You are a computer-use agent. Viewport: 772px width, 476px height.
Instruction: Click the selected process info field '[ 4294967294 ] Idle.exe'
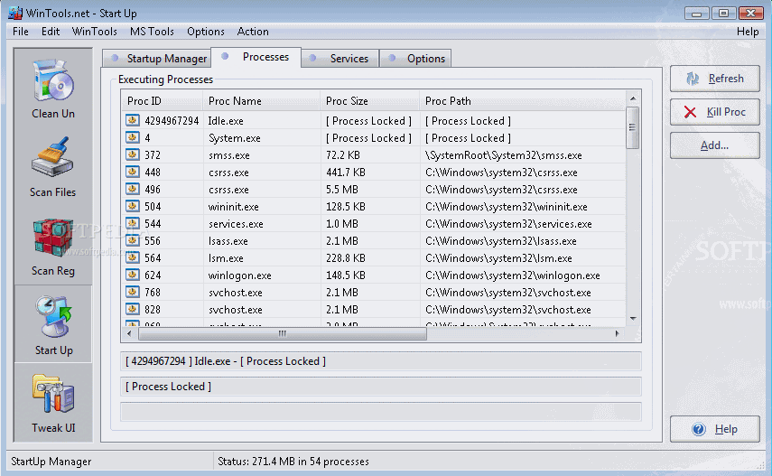pos(381,361)
